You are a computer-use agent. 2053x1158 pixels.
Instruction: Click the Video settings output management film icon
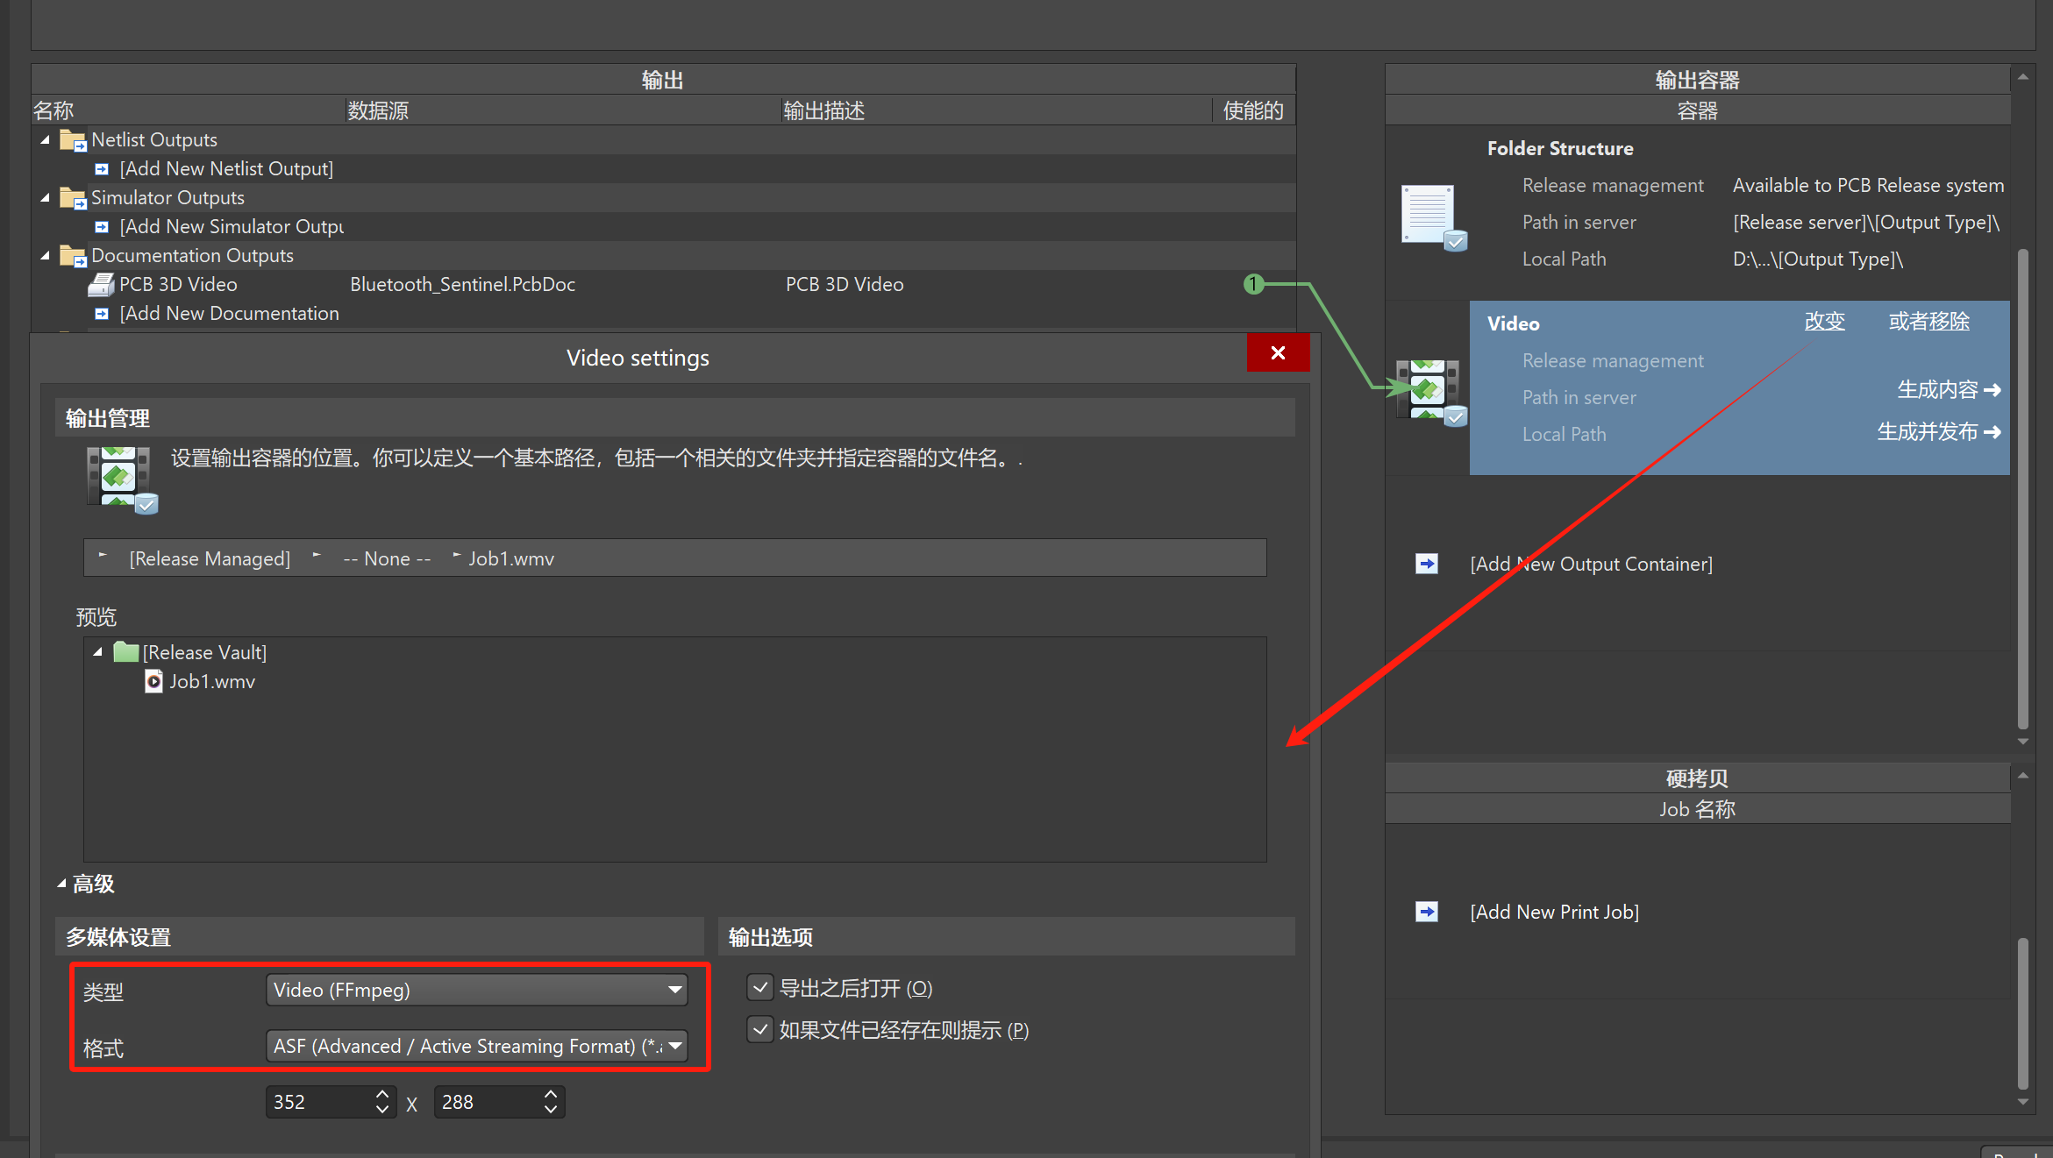point(120,478)
